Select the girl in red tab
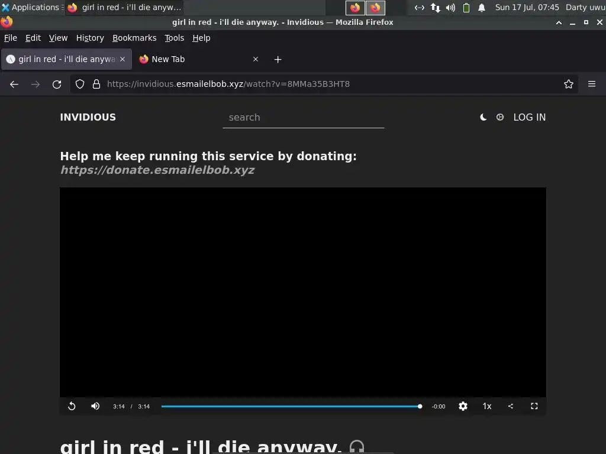The width and height of the screenshot is (606, 454). point(66,59)
